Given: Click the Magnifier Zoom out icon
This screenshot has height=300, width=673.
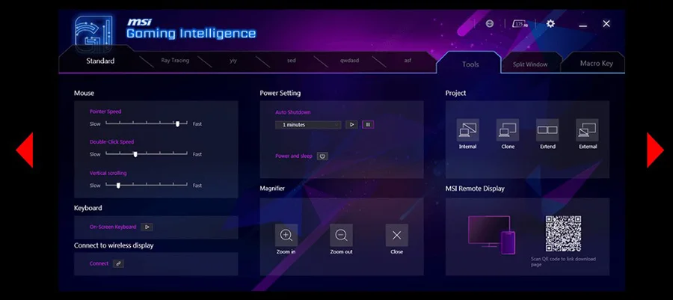Looking at the screenshot, I should coord(341,235).
